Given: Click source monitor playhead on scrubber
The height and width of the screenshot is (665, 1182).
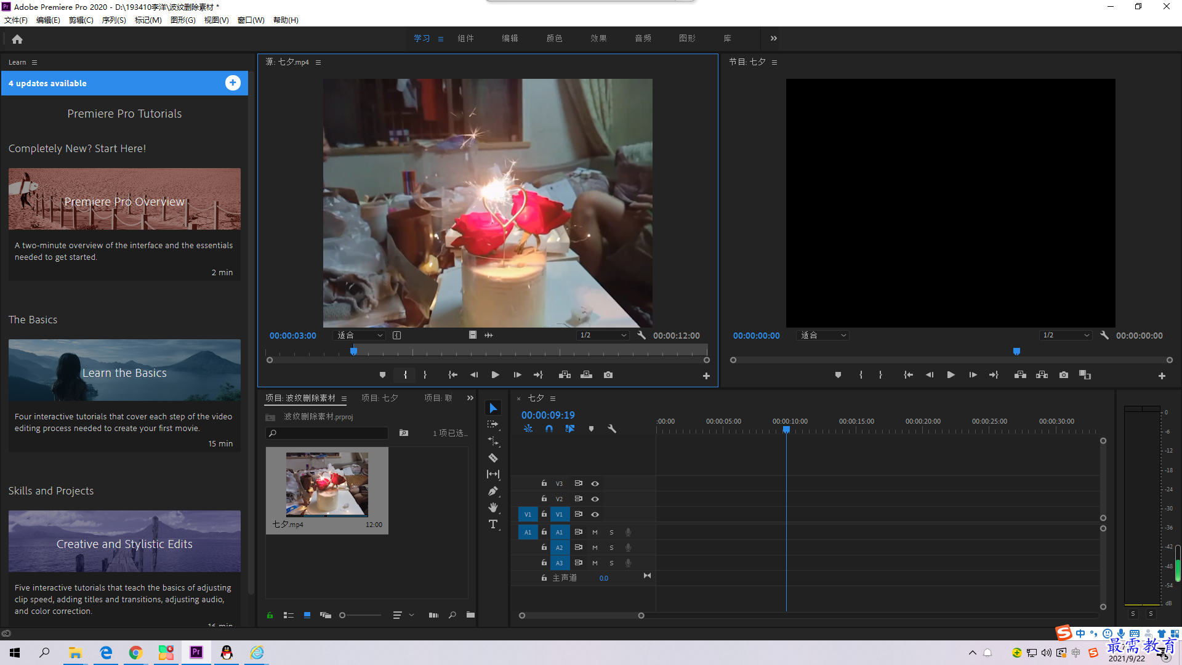Looking at the screenshot, I should point(353,351).
